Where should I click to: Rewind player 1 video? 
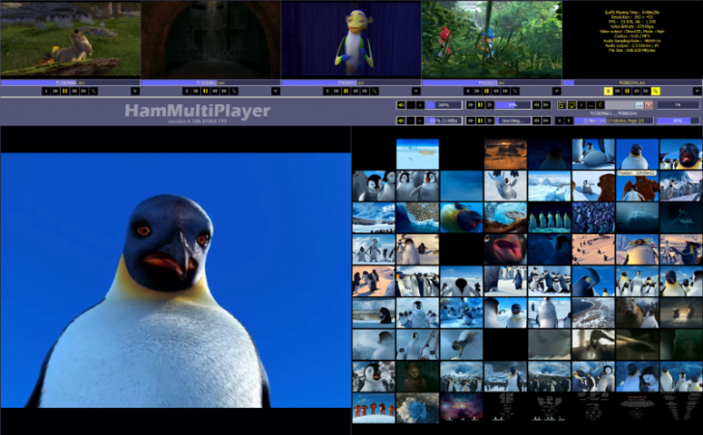(74, 91)
